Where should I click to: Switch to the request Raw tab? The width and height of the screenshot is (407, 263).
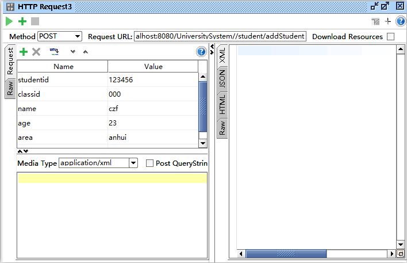(x=10, y=89)
